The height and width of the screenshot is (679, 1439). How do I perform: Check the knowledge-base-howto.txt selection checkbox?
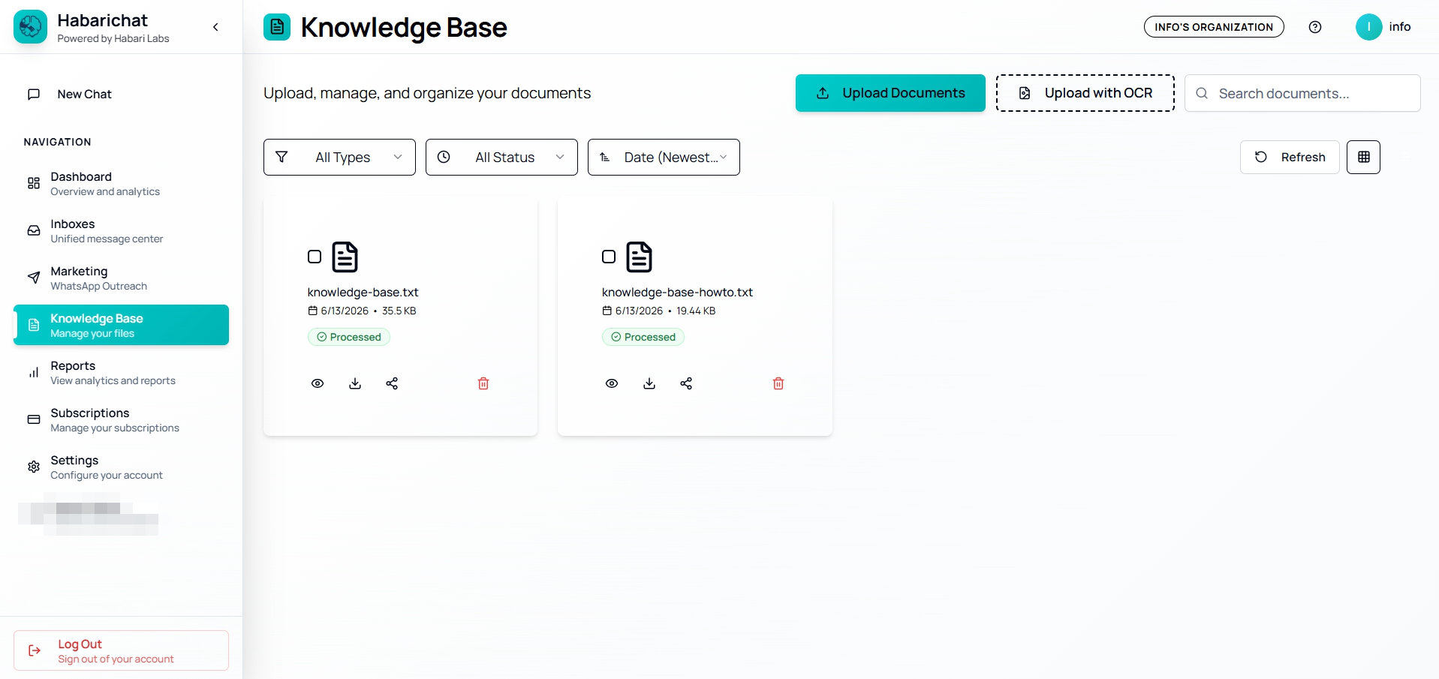point(609,257)
